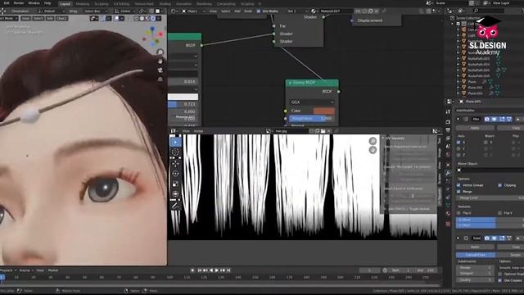Pick the Transform tool in UV editor
Screen dimensions: 524x295
coord(175,194)
